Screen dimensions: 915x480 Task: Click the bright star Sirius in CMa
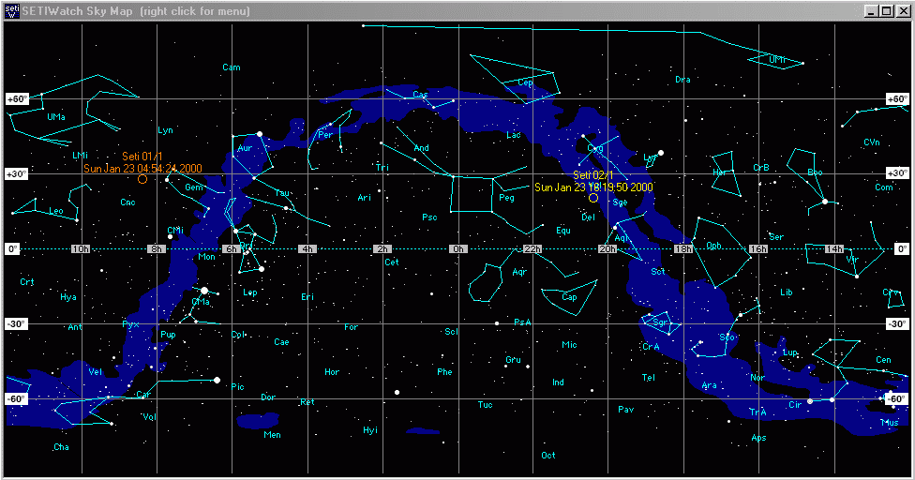tap(204, 291)
